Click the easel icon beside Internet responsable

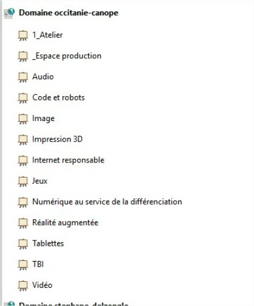tap(23, 161)
